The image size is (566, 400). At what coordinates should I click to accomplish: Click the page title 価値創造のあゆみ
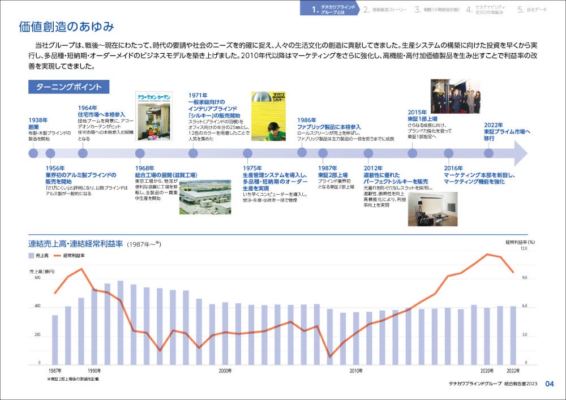(66, 27)
